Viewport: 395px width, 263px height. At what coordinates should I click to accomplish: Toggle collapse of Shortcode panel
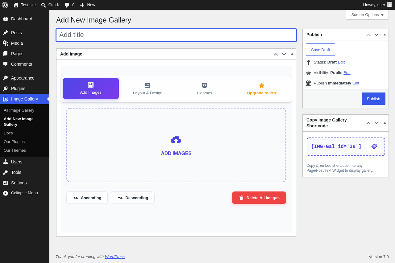point(385,123)
